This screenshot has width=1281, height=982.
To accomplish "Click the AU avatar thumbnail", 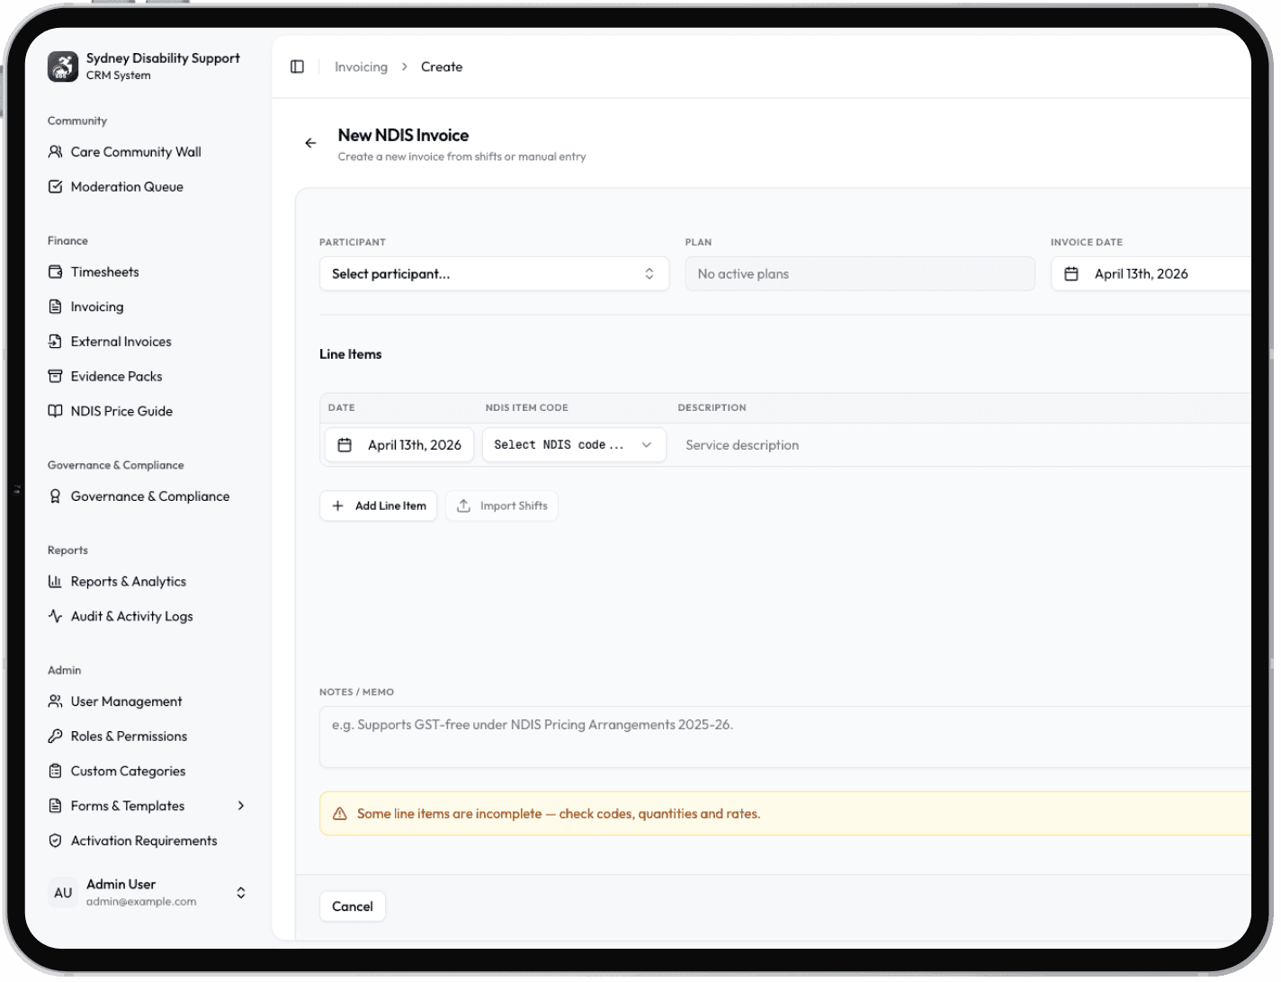I will coord(63,893).
